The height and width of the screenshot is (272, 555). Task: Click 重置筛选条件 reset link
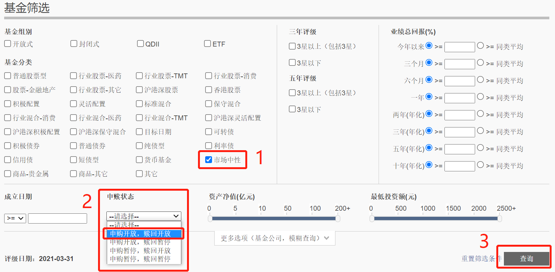click(481, 258)
